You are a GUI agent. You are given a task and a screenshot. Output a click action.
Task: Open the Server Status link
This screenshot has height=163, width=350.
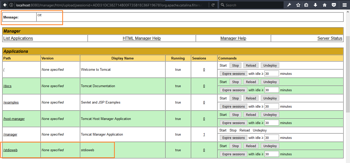[x=330, y=38]
